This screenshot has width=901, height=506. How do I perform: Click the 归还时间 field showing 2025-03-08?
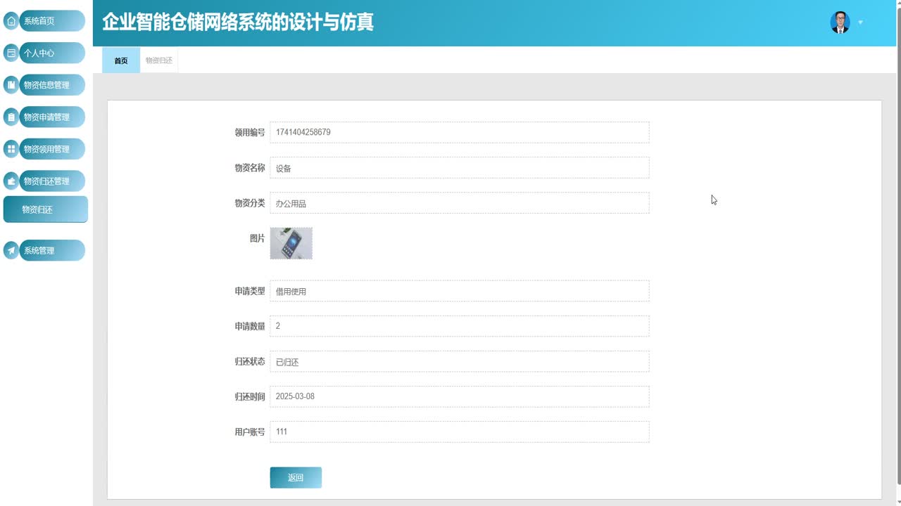pos(460,396)
